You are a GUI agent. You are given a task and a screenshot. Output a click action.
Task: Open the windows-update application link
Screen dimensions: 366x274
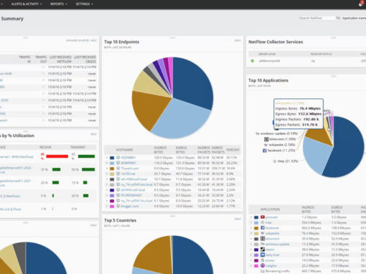(277, 244)
